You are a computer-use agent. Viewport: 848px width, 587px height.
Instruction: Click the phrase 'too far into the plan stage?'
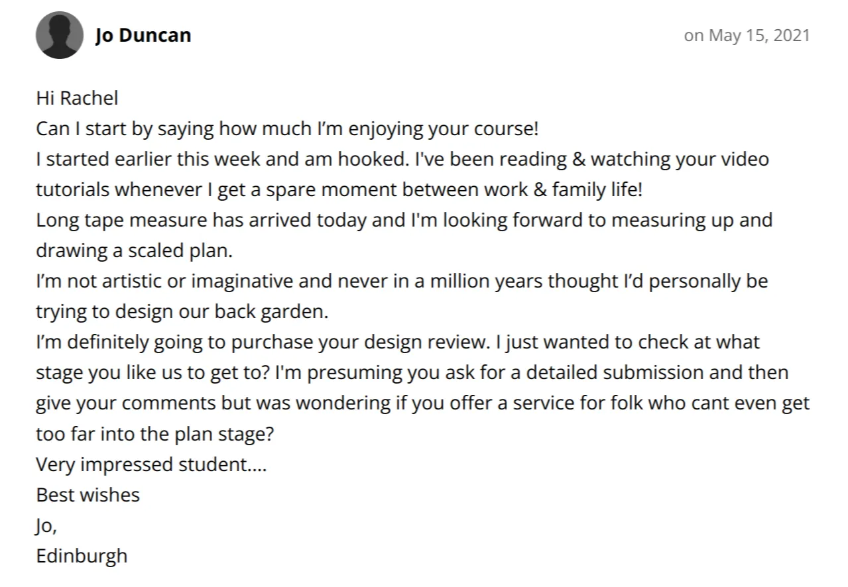[154, 433]
